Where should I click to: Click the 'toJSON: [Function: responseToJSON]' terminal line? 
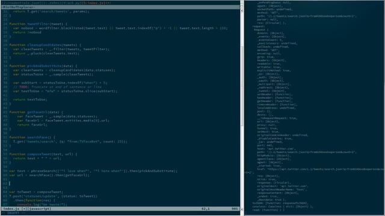click(280, 203)
